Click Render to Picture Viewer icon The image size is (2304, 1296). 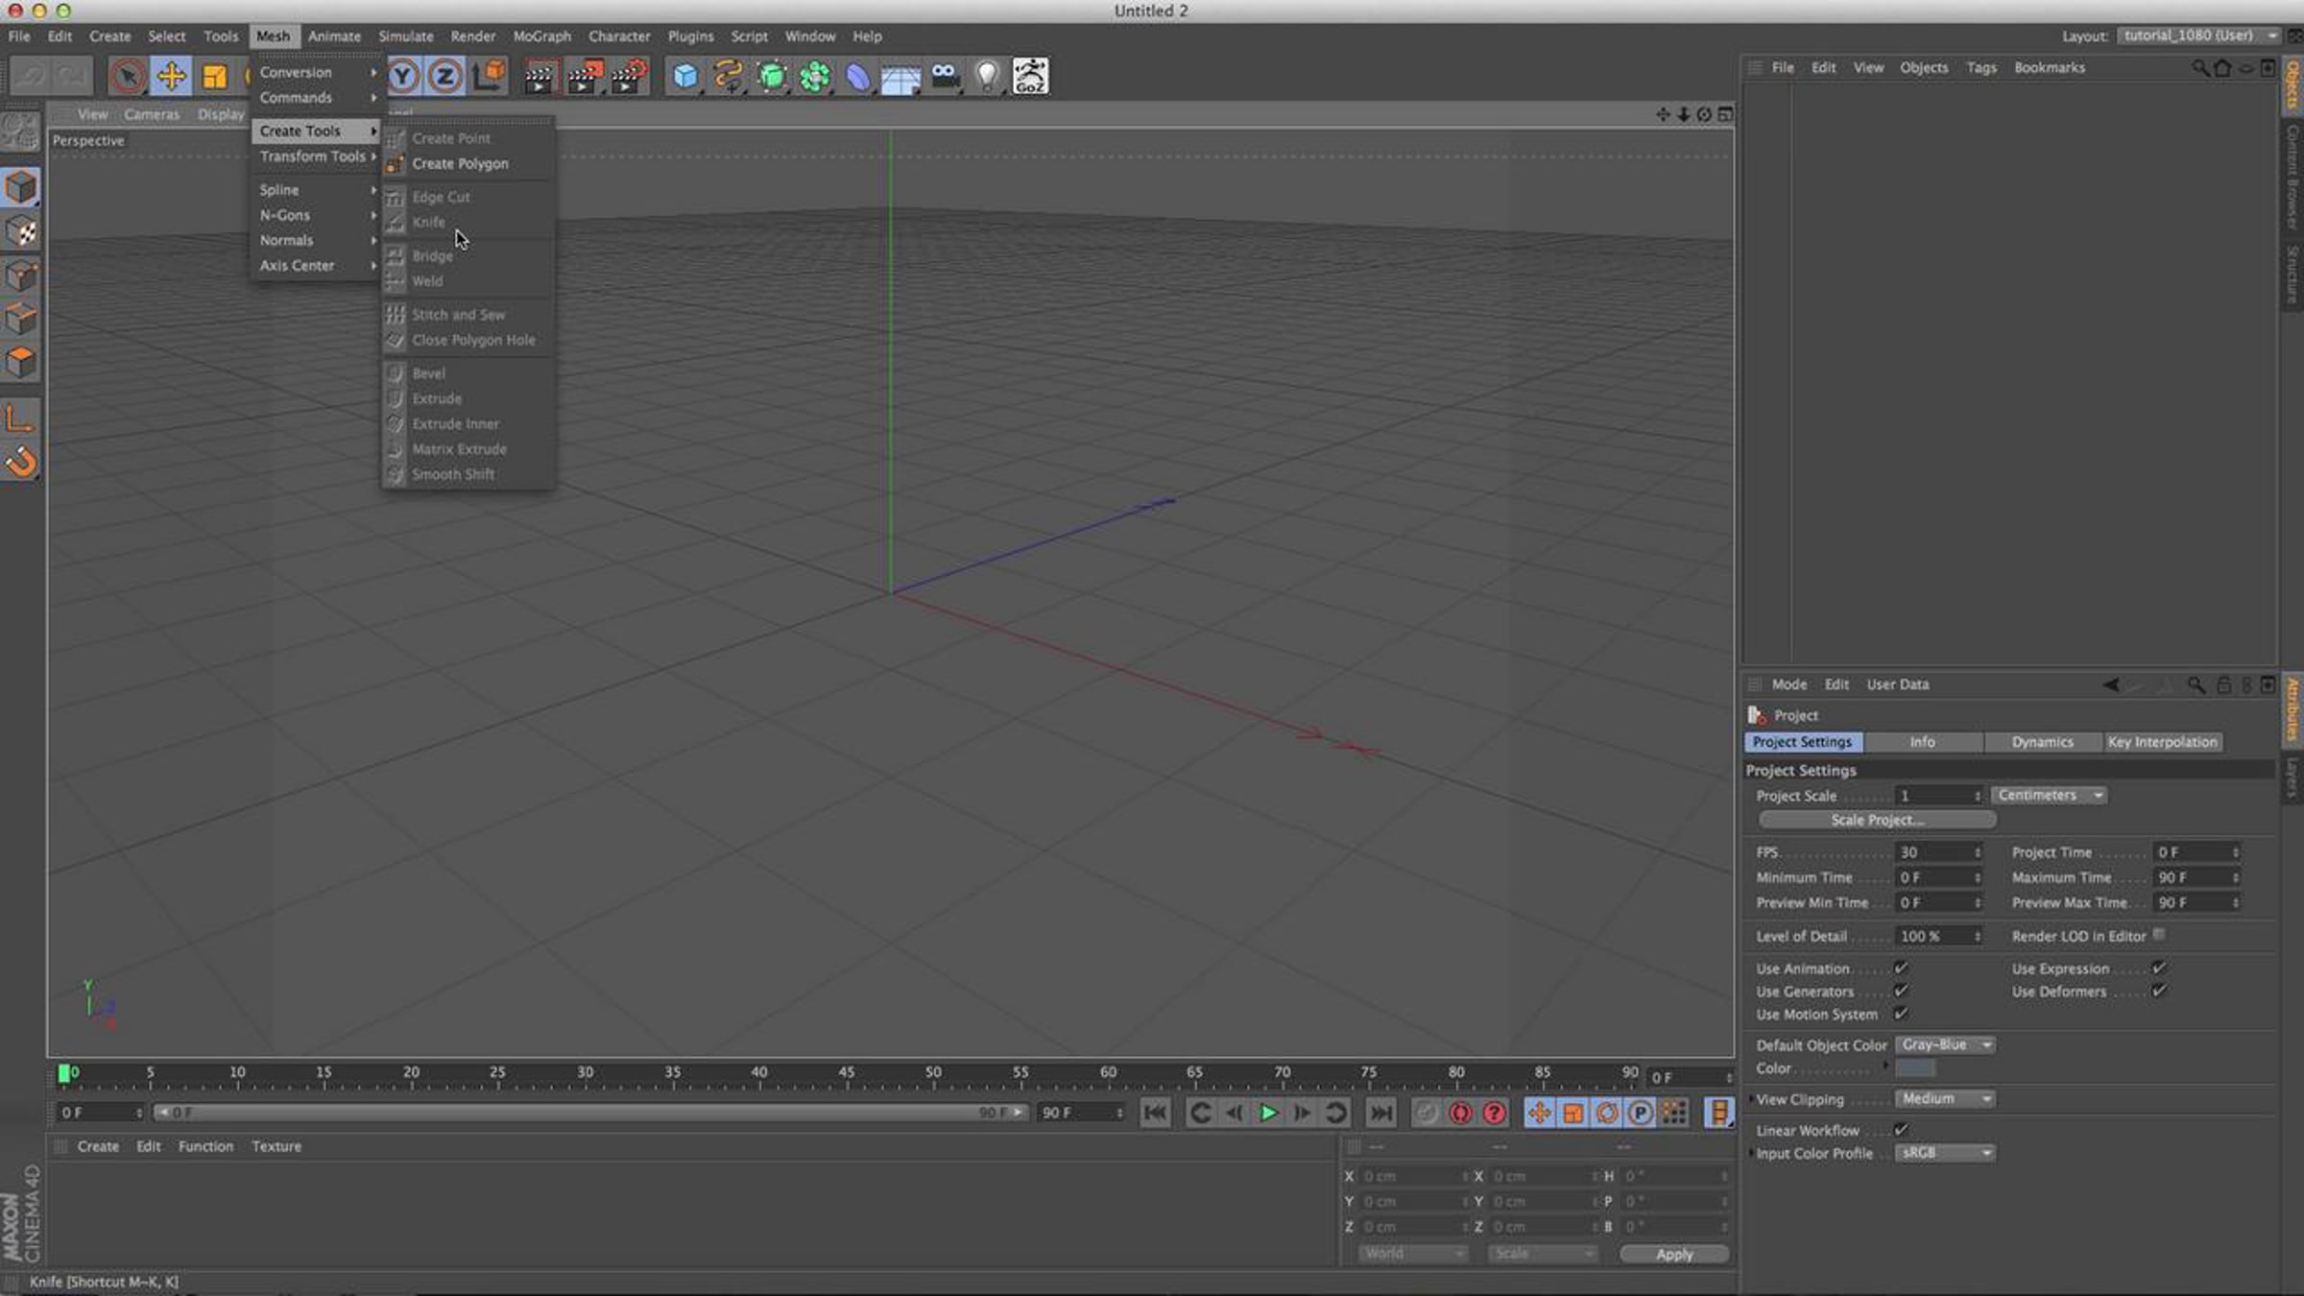tap(584, 76)
